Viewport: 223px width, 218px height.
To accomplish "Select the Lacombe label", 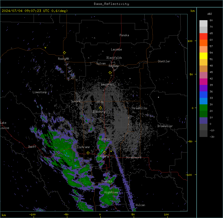I will pyautogui.click(x=116, y=49).
